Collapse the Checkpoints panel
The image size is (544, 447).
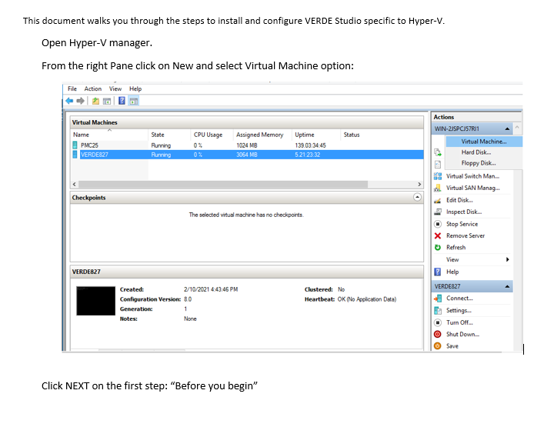[x=417, y=197]
